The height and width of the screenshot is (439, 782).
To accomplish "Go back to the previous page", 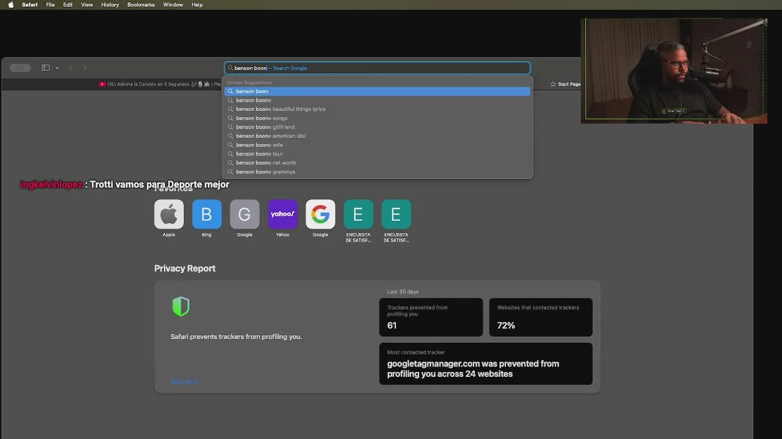I will [x=70, y=68].
